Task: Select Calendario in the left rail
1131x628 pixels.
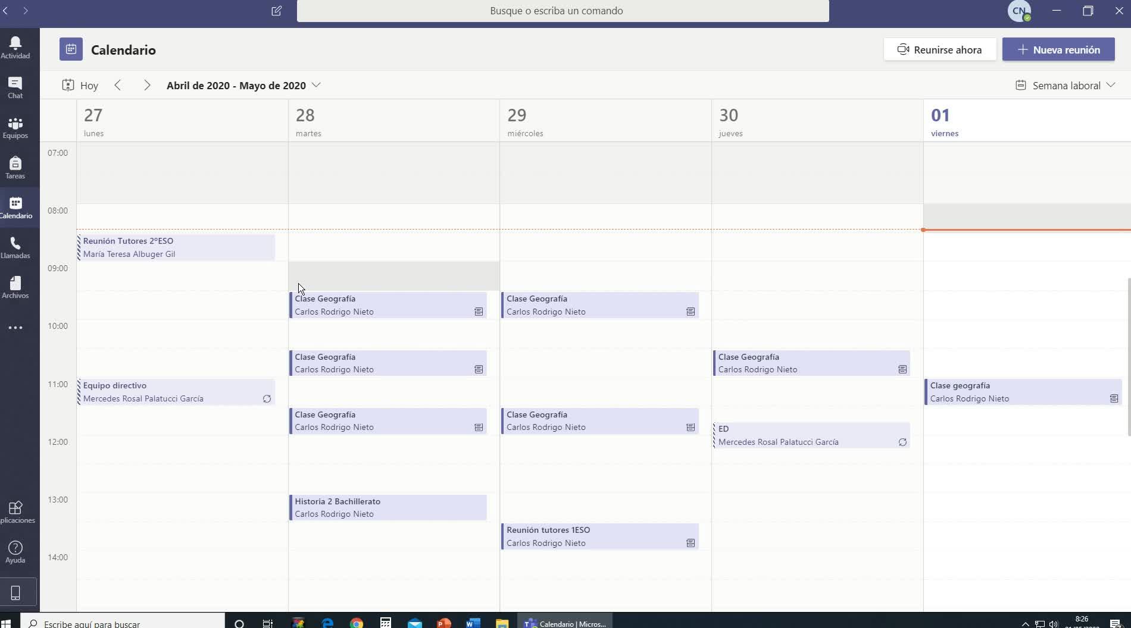Action: [x=15, y=208]
